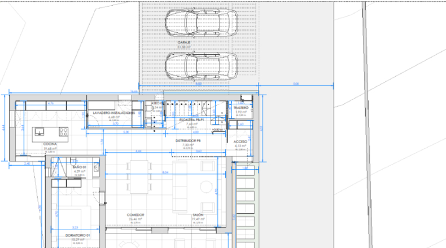This screenshot has height=248, width=446.
Task: Click the 19,68 m² kitchen area value
Action: [x=50, y=148]
